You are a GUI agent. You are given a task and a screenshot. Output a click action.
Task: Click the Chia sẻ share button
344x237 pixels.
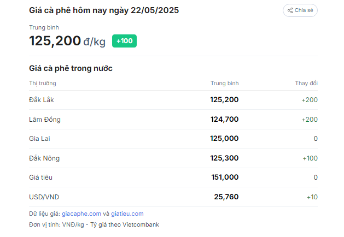pyautogui.click(x=300, y=10)
